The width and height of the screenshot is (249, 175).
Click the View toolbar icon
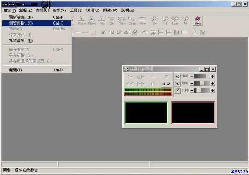(142, 21)
